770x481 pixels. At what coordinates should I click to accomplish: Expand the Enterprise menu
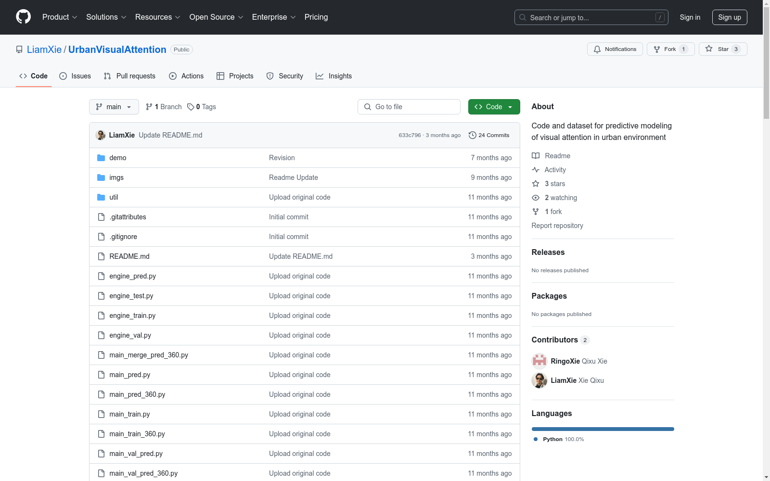tap(274, 17)
